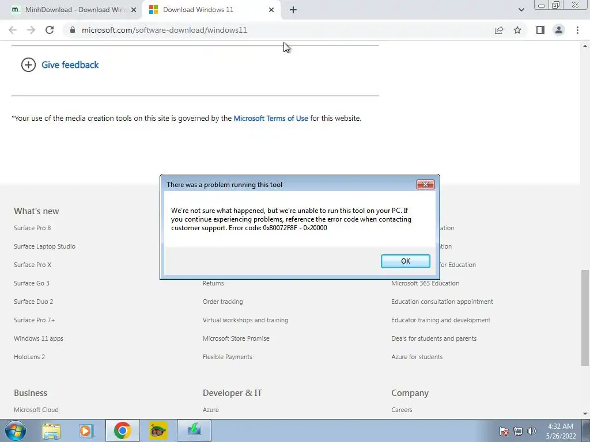Open Flexible Payments link
590x442 pixels.
[227, 357]
